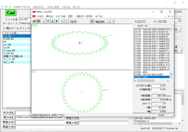
Task: Click the green down arrow icon
Action: point(48,21)
